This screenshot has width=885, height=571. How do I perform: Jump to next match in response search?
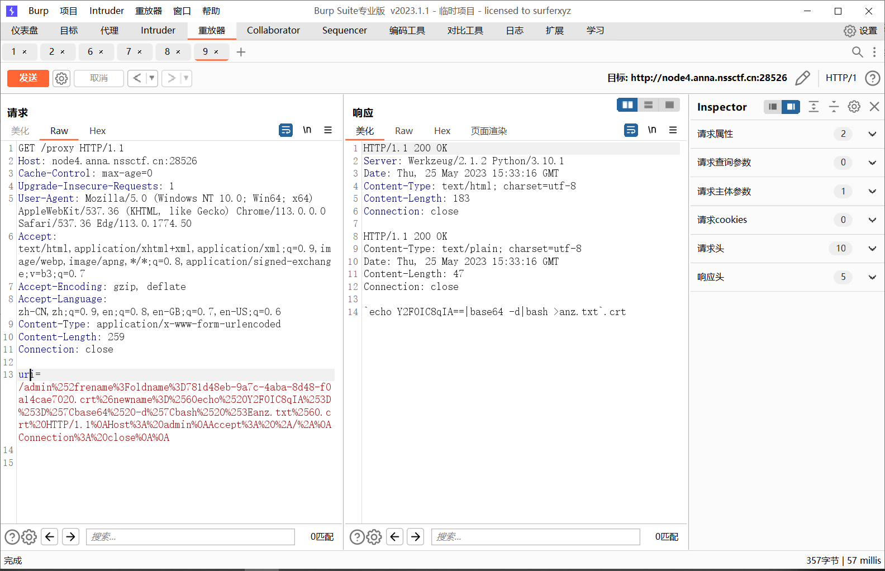pos(416,537)
